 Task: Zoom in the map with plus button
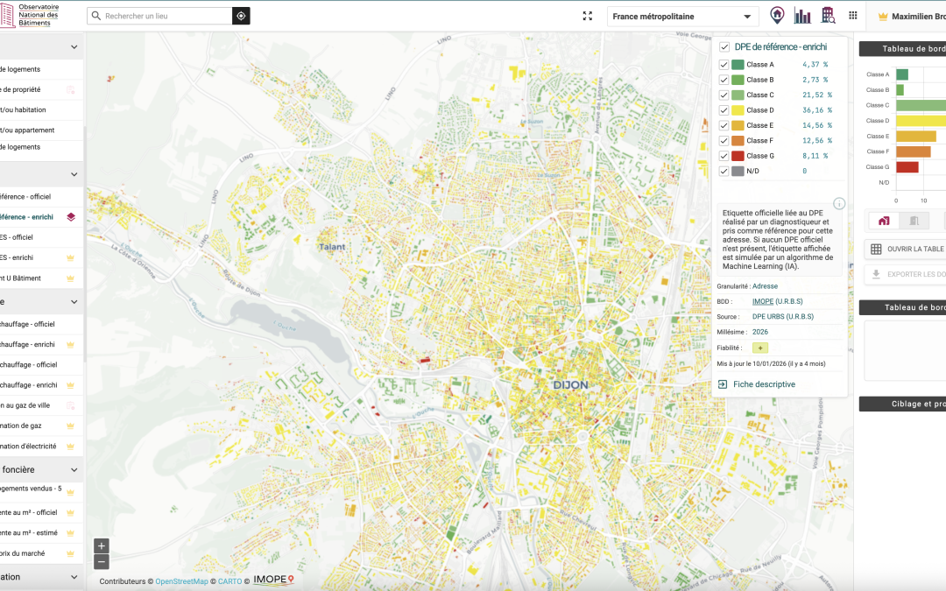click(102, 546)
